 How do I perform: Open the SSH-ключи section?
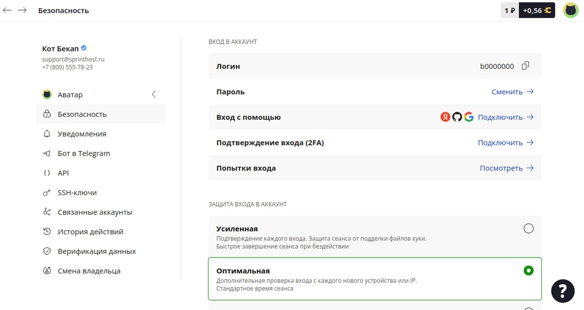click(77, 193)
